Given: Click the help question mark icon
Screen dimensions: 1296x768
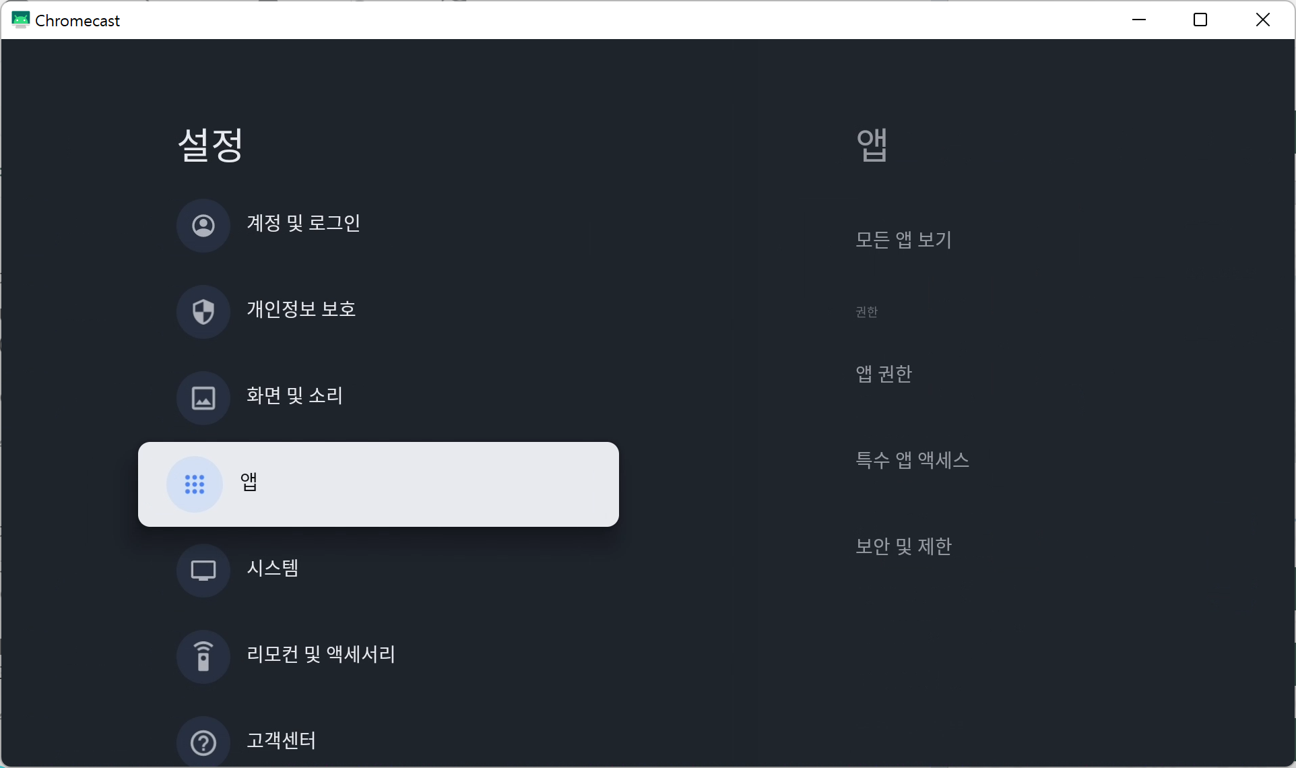Looking at the screenshot, I should point(203,742).
